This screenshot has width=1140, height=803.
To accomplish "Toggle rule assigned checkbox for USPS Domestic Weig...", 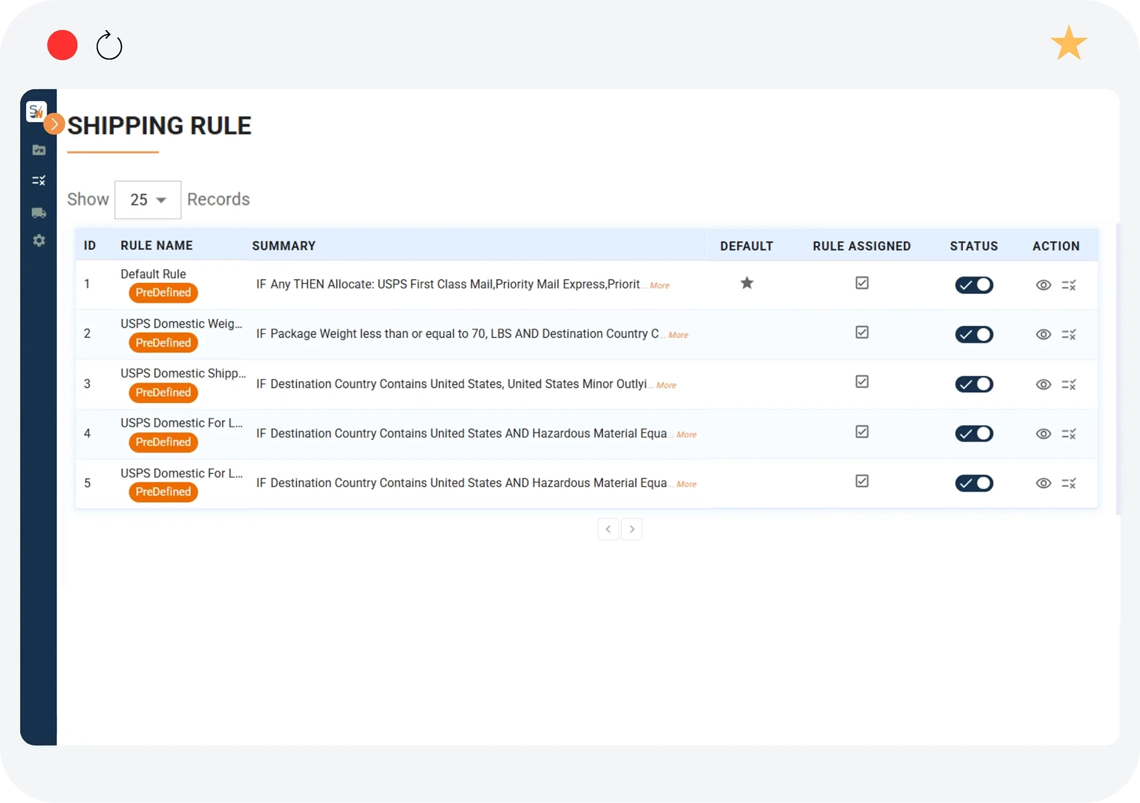I will [862, 332].
